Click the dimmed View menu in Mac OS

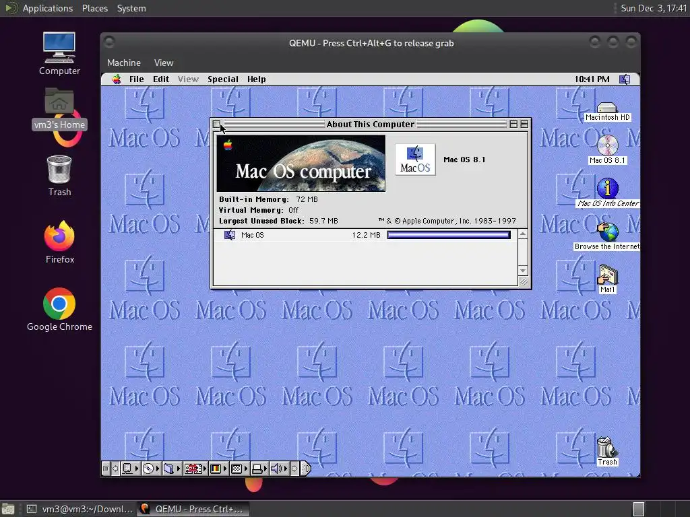[189, 79]
